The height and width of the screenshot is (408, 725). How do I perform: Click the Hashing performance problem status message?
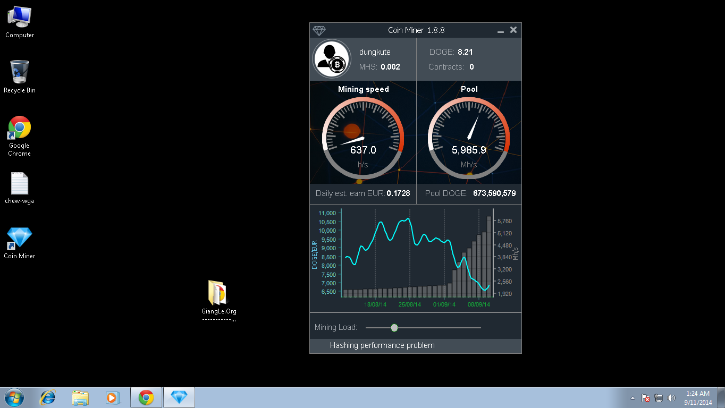coord(382,345)
